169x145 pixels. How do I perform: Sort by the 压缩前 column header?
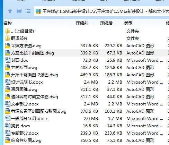(82, 23)
